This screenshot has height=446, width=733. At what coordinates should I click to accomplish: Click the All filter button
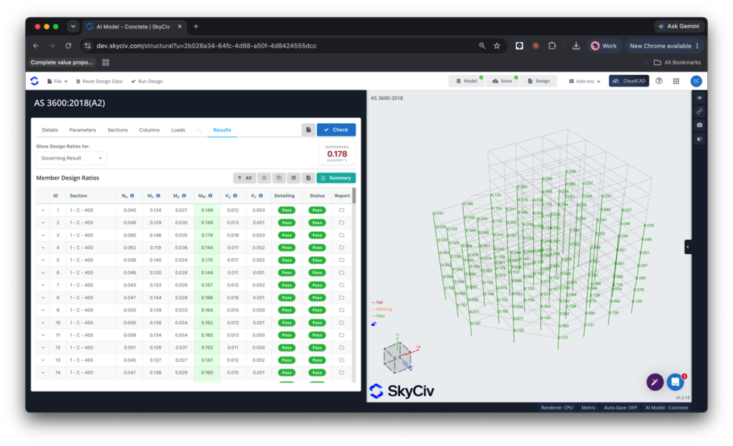[245, 178]
